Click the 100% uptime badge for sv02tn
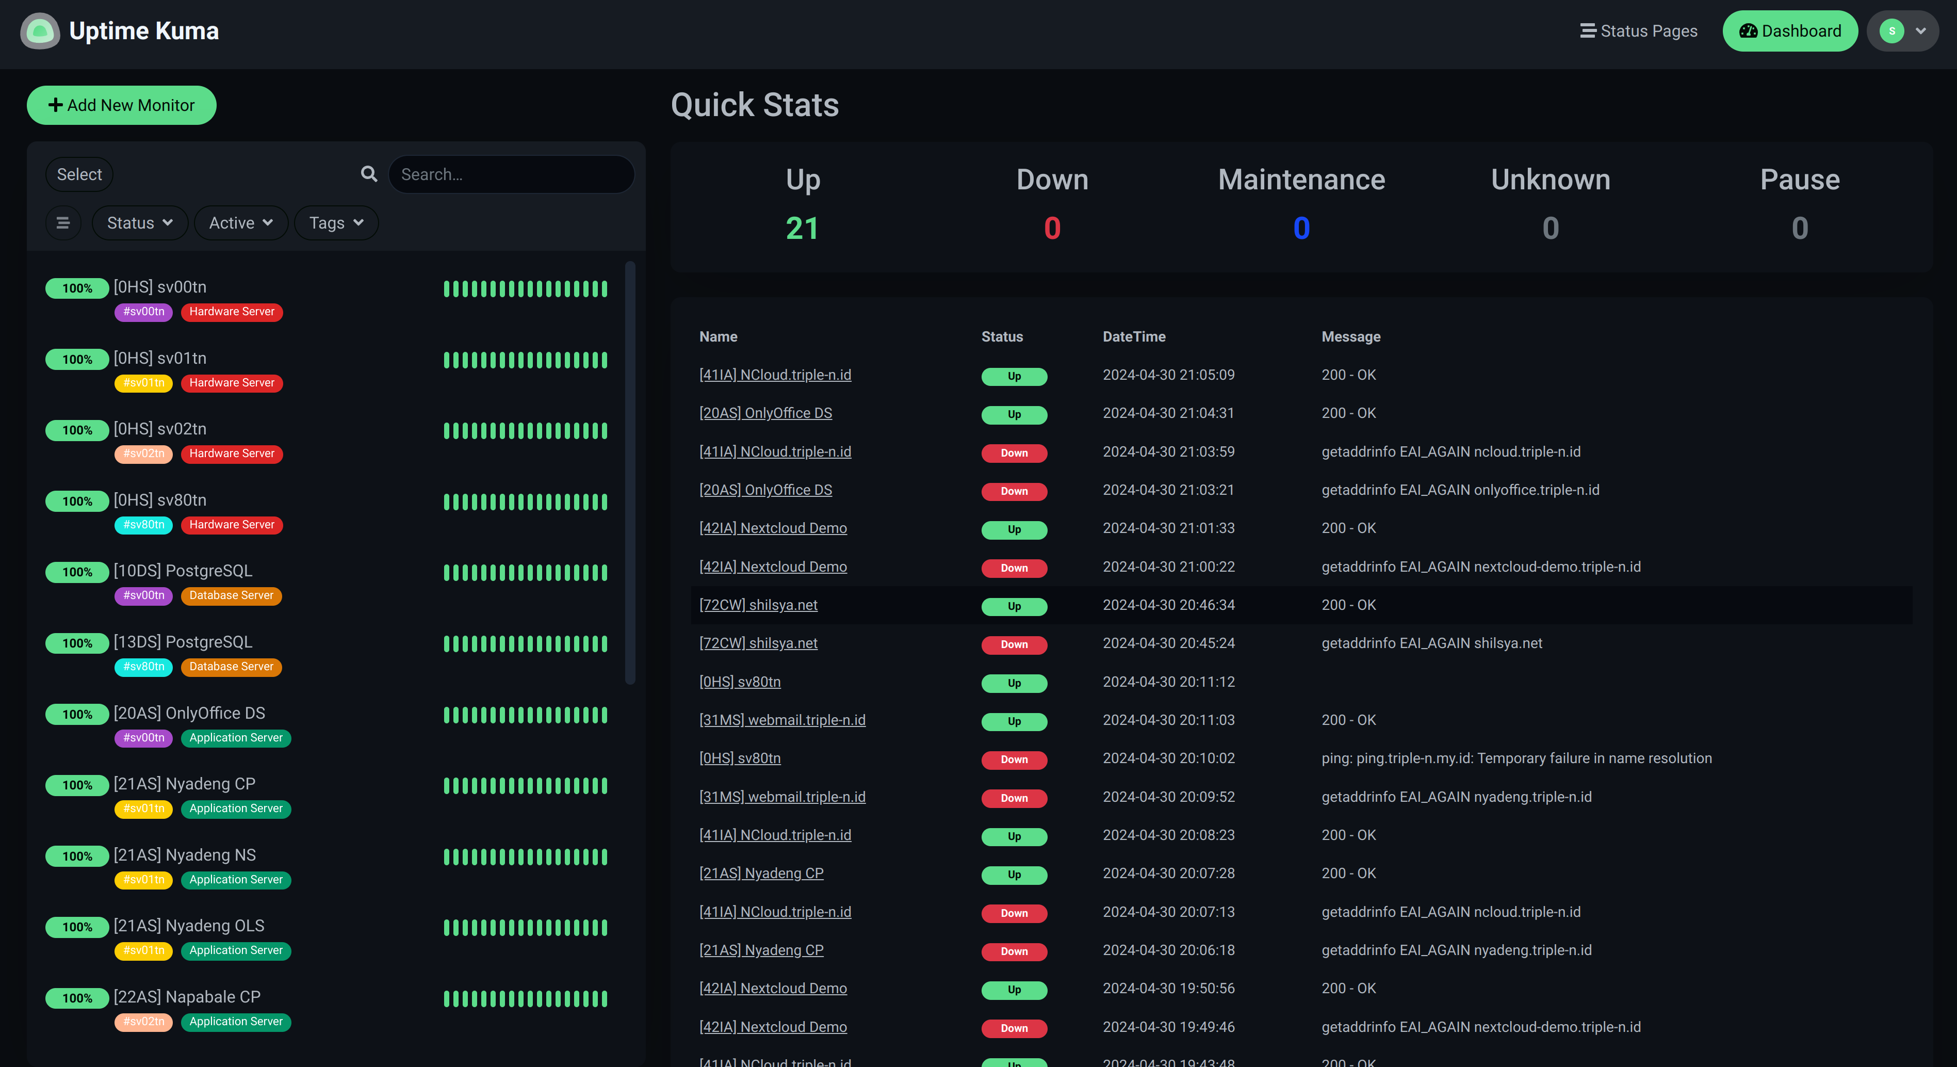The image size is (1957, 1067). tap(77, 430)
